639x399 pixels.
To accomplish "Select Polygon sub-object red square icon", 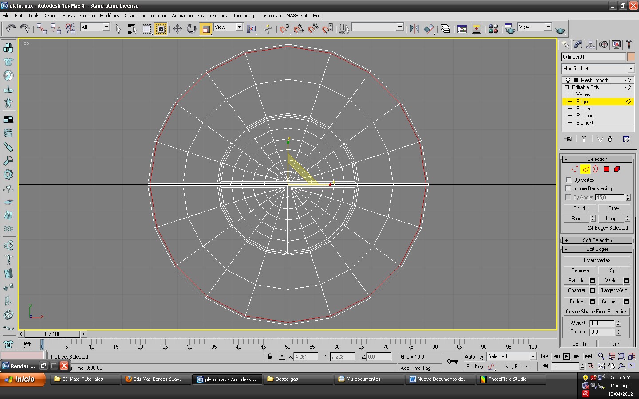I will pyautogui.click(x=606, y=169).
